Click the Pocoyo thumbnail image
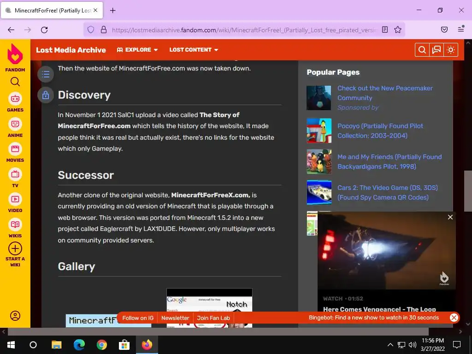This screenshot has height=354, width=472. [319, 130]
